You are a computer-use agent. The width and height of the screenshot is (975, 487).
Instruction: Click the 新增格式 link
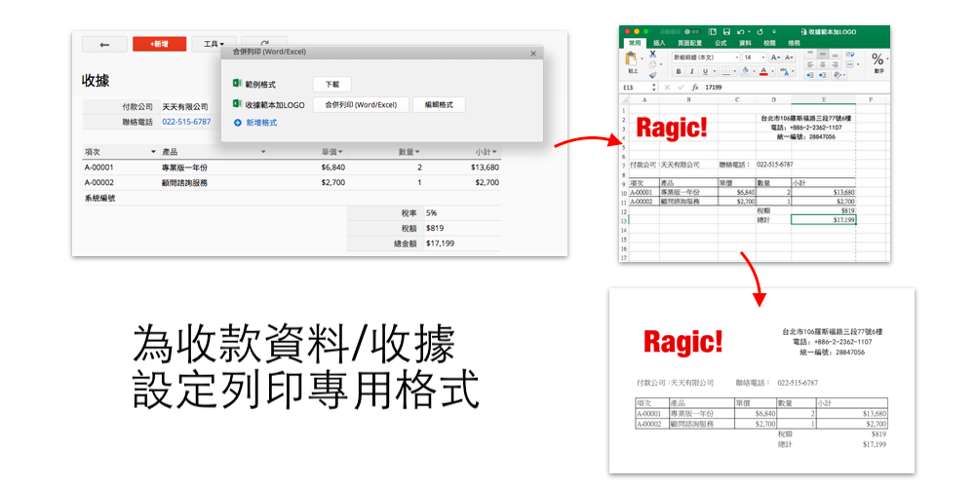click(261, 123)
